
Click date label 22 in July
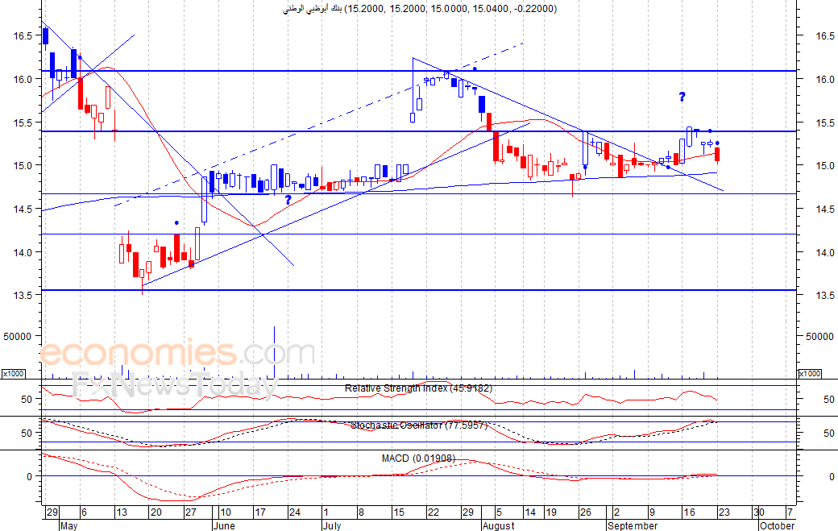point(433,512)
